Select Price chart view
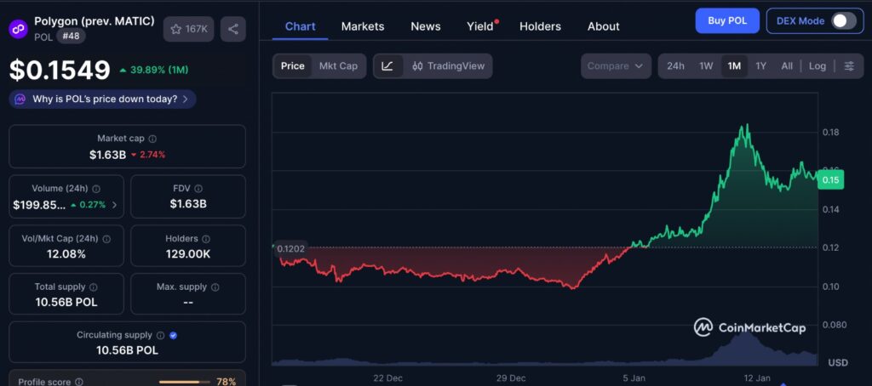The width and height of the screenshot is (872, 386). click(x=293, y=66)
